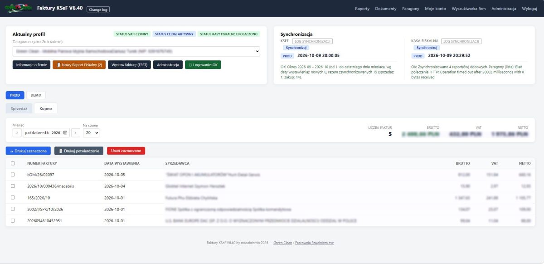This screenshot has height=264, width=544.
Task: Click the 'Drukuj potwierdzenie' button
Action: pos(79,151)
